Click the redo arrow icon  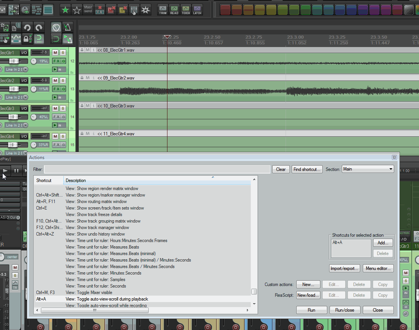tap(39, 28)
